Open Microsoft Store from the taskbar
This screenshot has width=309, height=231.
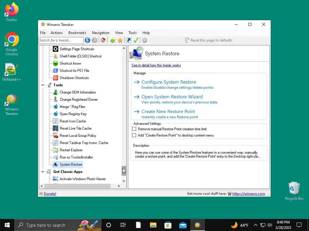[168, 225]
